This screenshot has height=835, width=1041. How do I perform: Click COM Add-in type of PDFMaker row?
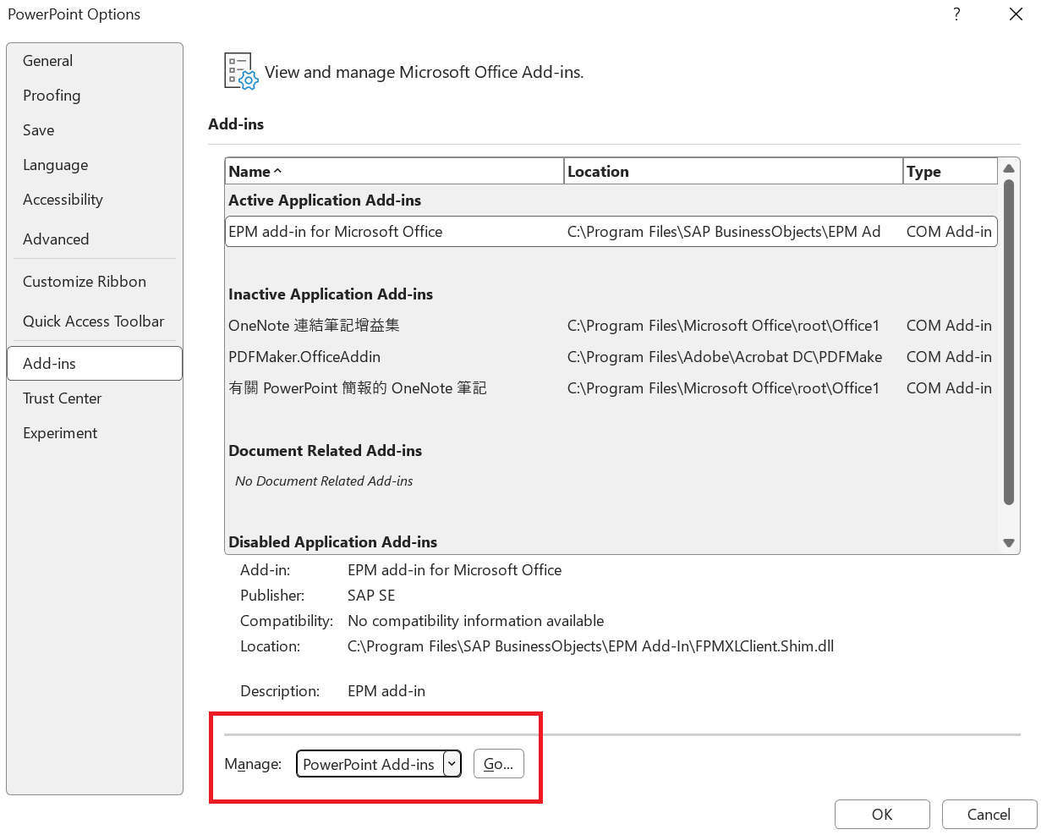tap(949, 357)
